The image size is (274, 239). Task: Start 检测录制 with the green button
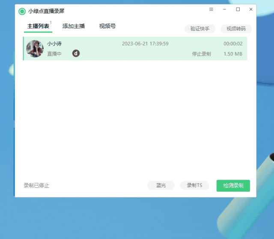233,186
